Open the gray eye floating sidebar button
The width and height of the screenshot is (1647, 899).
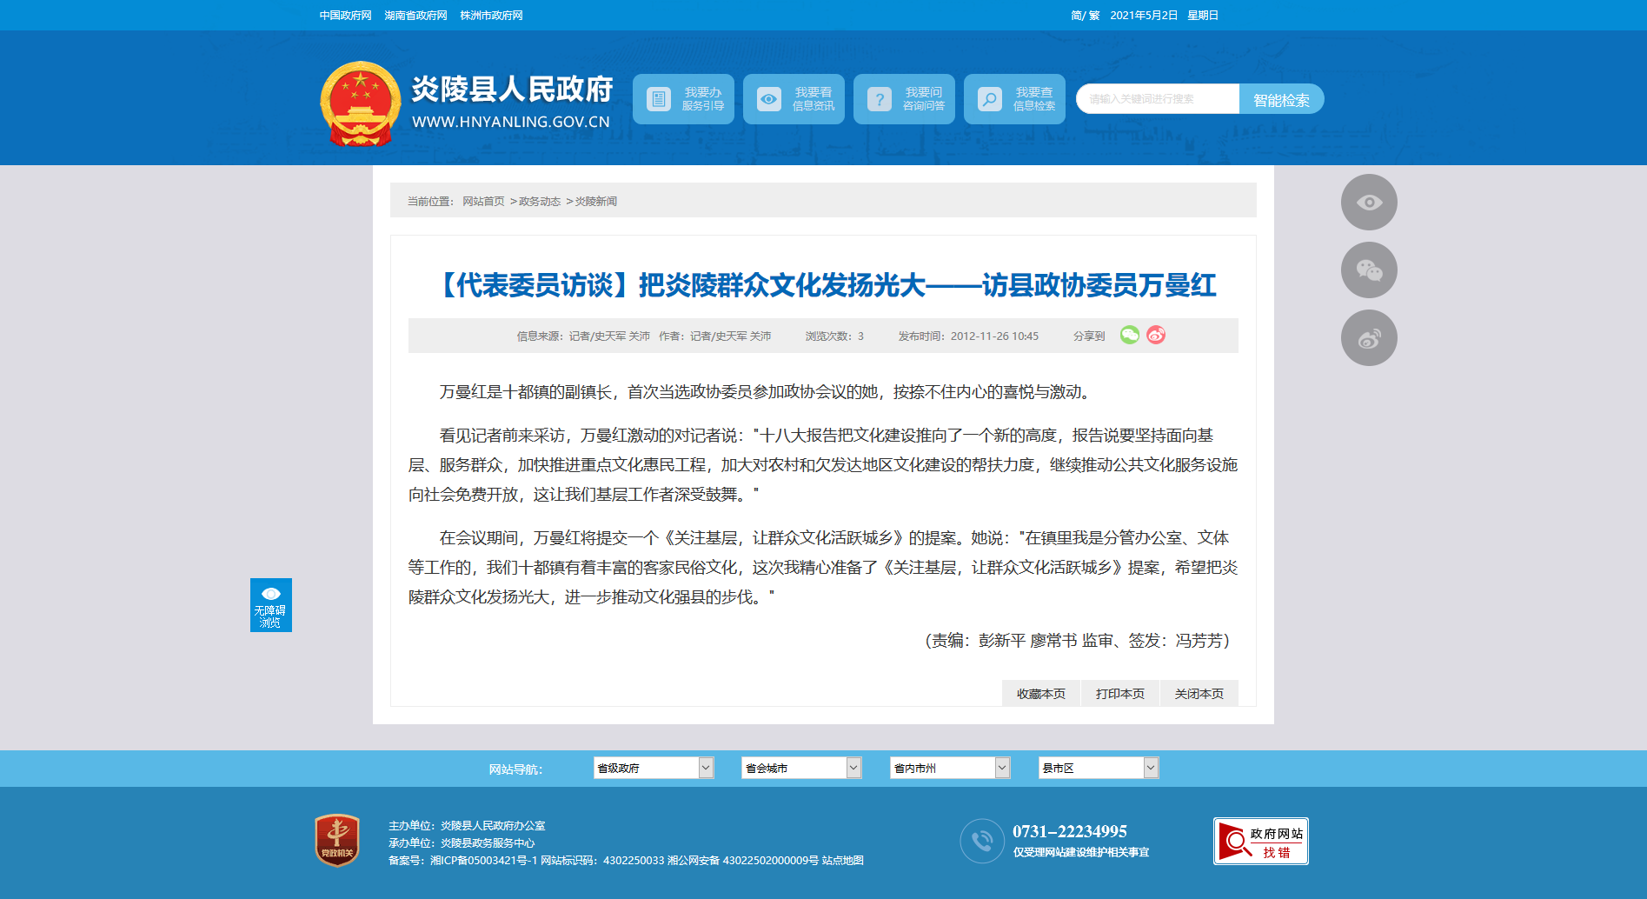pos(1369,203)
